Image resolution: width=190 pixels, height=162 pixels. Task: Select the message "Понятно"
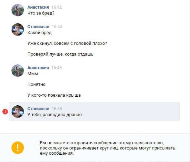[x=36, y=84]
